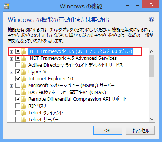Expand the Hyper-V tree node
The width and height of the screenshot is (162, 142).
[x=11, y=72]
